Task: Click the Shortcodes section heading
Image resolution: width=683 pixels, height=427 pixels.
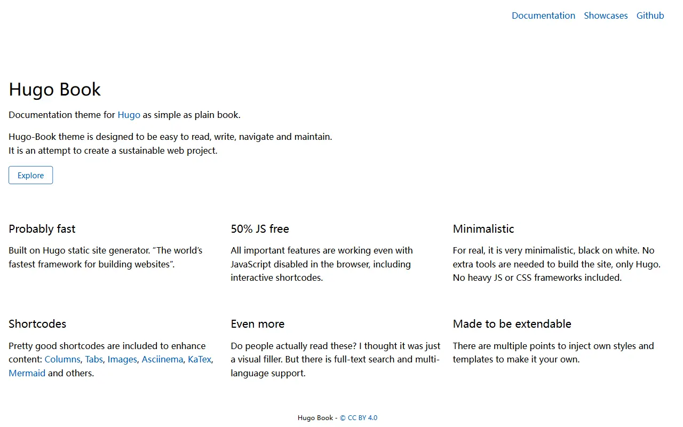Action: pos(37,324)
